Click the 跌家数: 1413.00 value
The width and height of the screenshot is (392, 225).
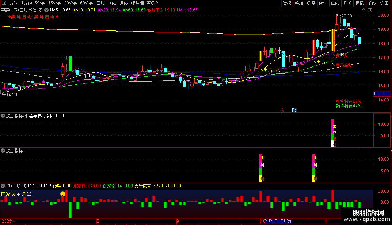[118, 186]
